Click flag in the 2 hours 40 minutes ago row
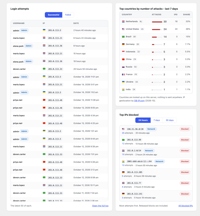 click(x=44, y=30)
